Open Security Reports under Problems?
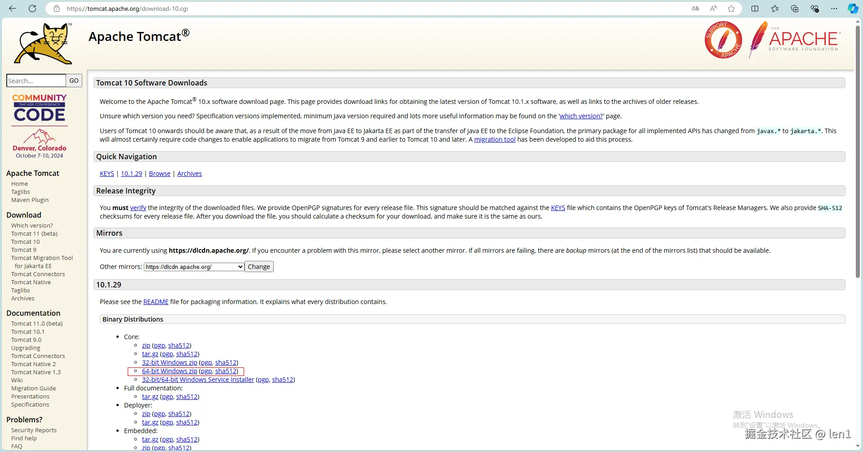863x452 pixels. (x=34, y=430)
